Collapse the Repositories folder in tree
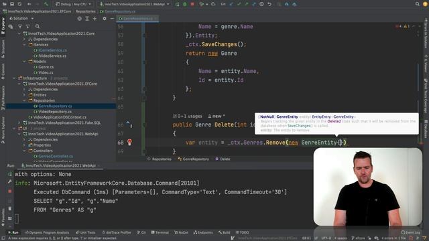 [x=24, y=100]
